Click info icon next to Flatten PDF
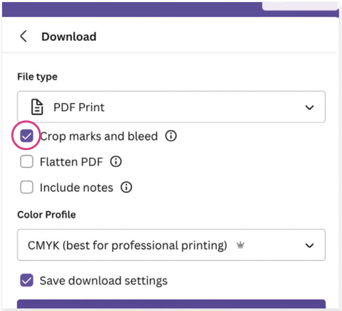342x311 pixels. (116, 162)
